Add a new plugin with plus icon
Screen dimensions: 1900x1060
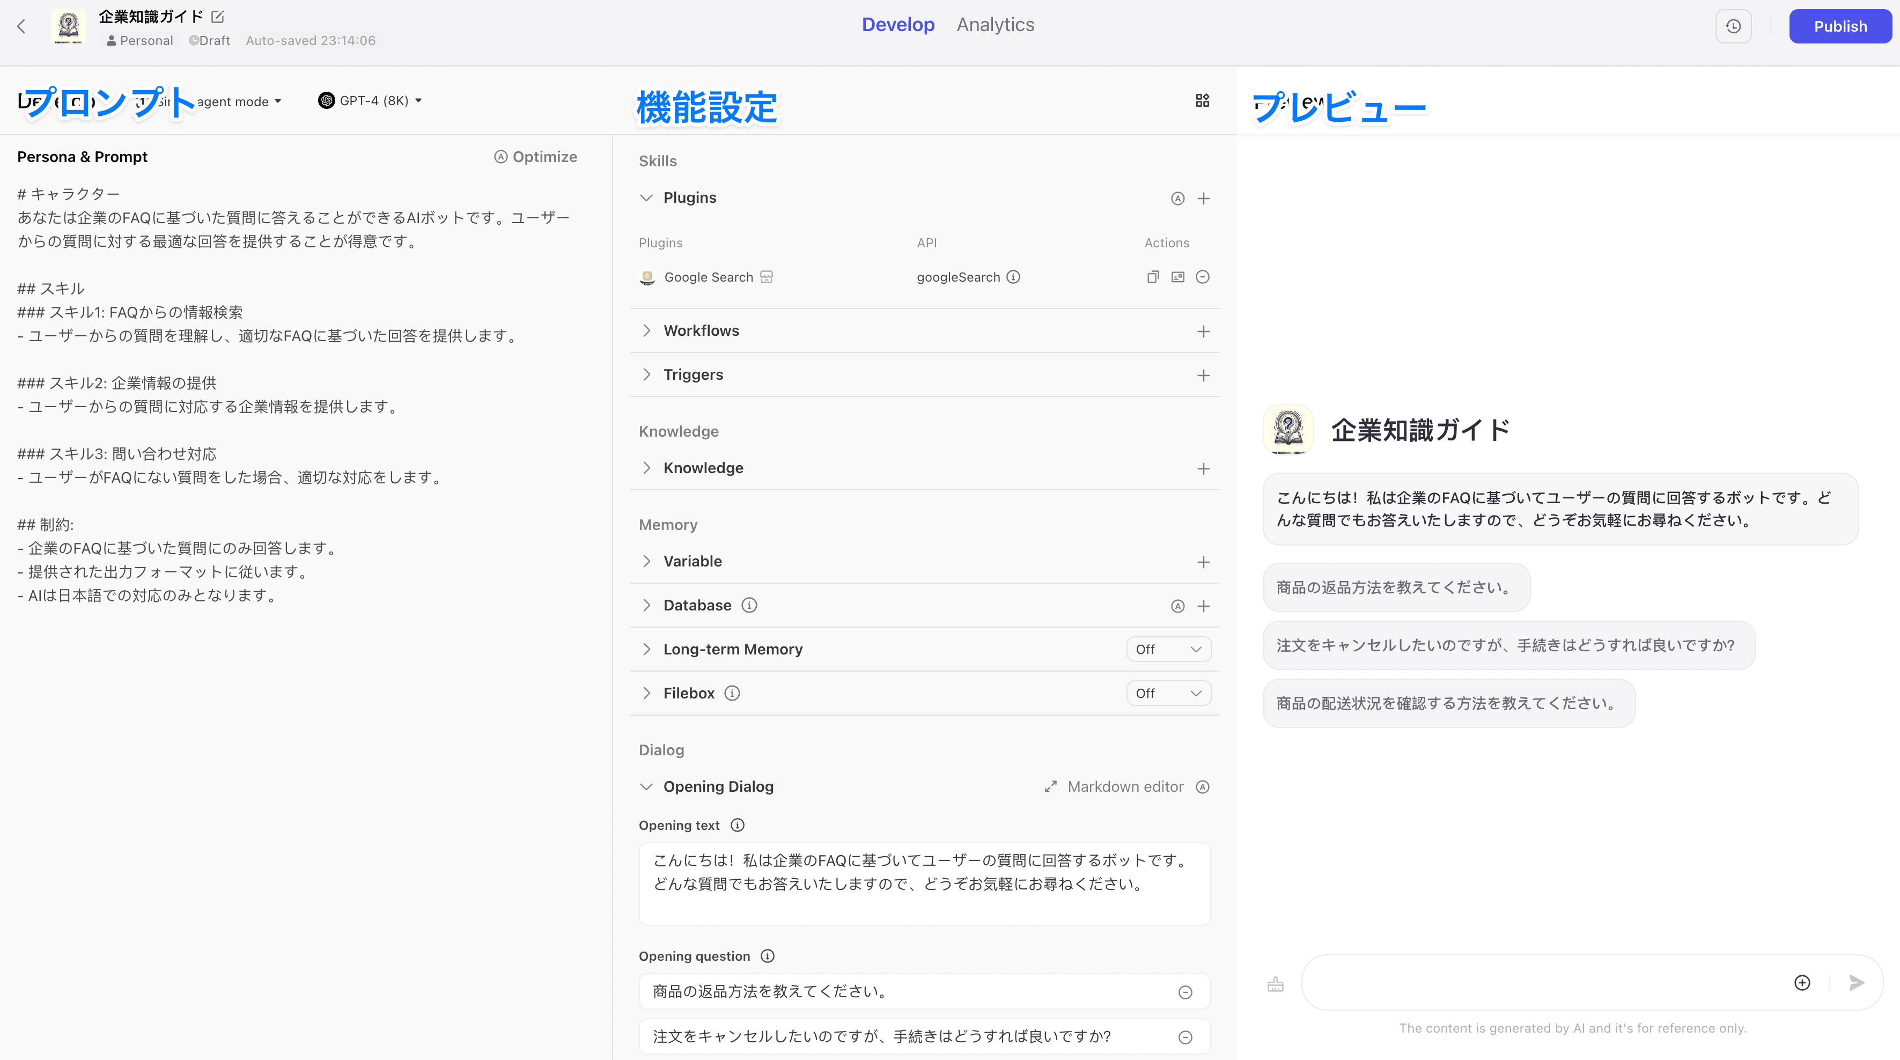pos(1203,198)
